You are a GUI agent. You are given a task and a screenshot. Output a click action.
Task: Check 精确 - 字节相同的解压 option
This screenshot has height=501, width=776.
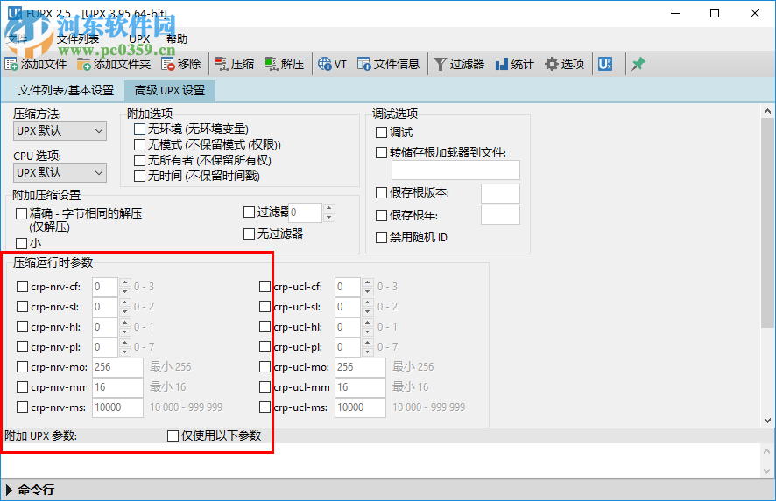21,214
